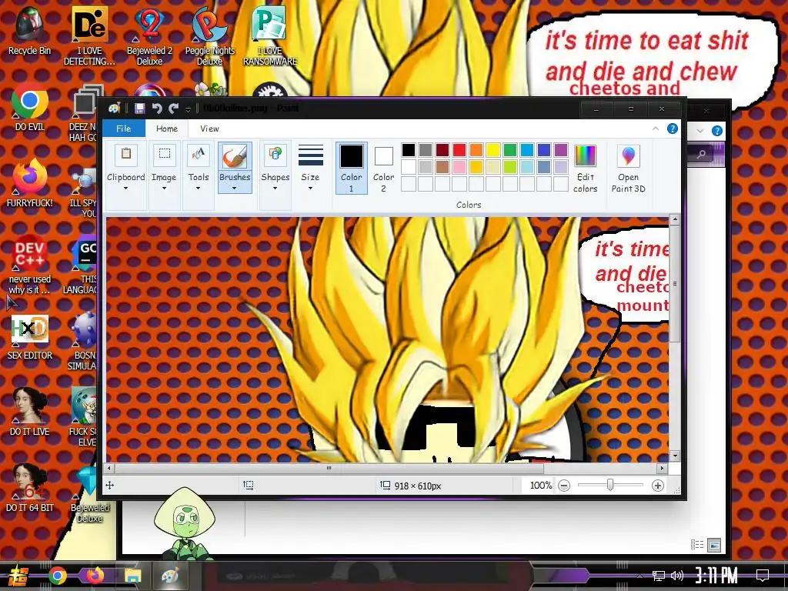788x591 pixels.
Task: Click the vertical scrollbar down arrow
Action: click(675, 456)
